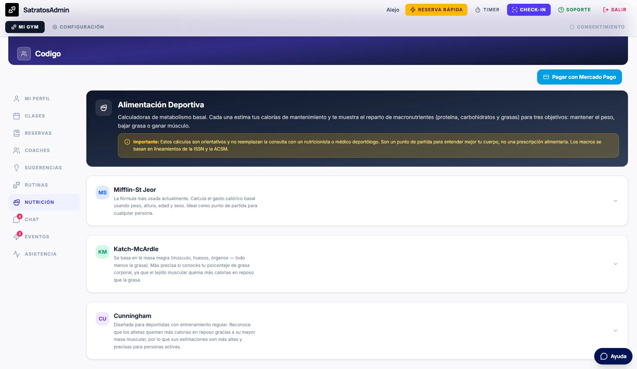Click the Reserva Rápida button
Screen dimensions: 637x369
tap(436, 10)
